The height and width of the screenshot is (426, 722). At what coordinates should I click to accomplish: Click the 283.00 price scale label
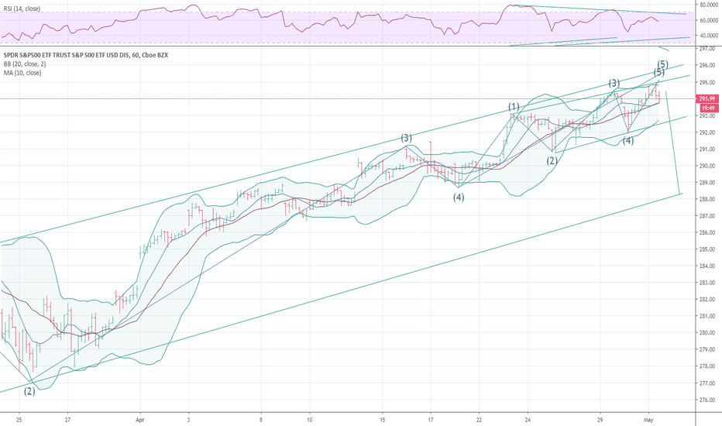point(707,283)
